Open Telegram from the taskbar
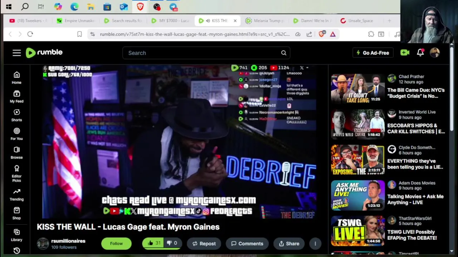Image resolution: width=458 pixels, height=257 pixels. coord(173,6)
